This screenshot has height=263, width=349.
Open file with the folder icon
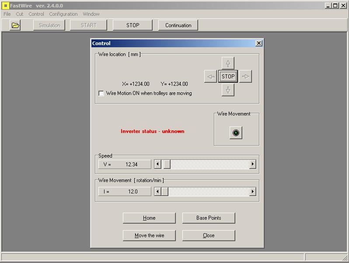(15, 25)
